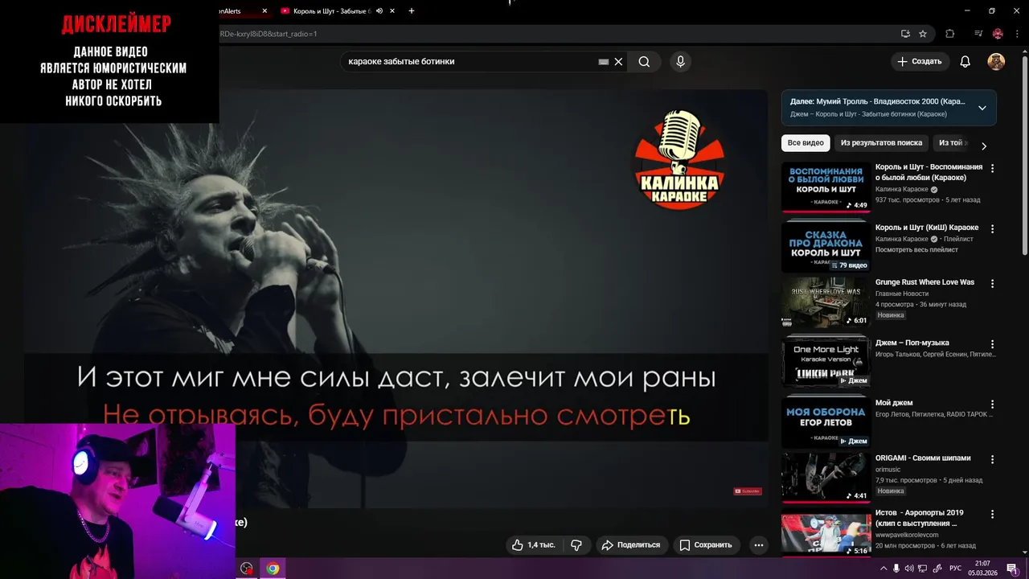Open options for Мой джем mix
Screen dimensions: 1029x579
pyautogui.click(x=992, y=403)
